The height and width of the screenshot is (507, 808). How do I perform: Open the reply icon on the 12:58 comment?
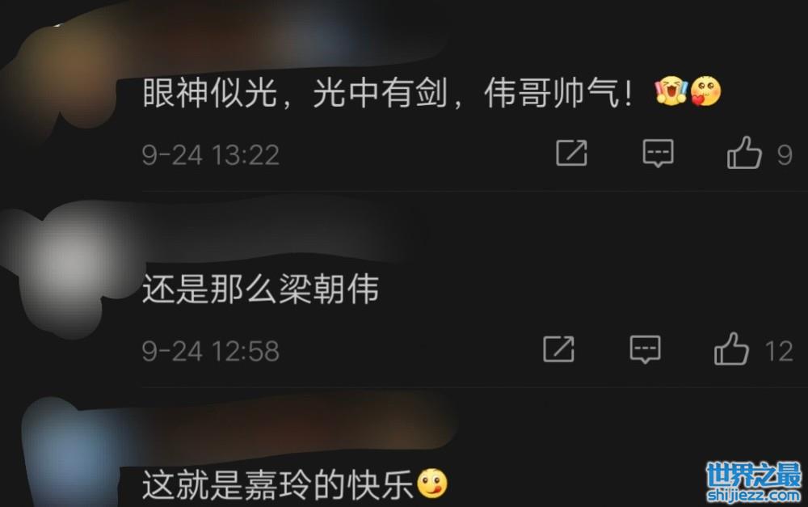[x=645, y=349]
